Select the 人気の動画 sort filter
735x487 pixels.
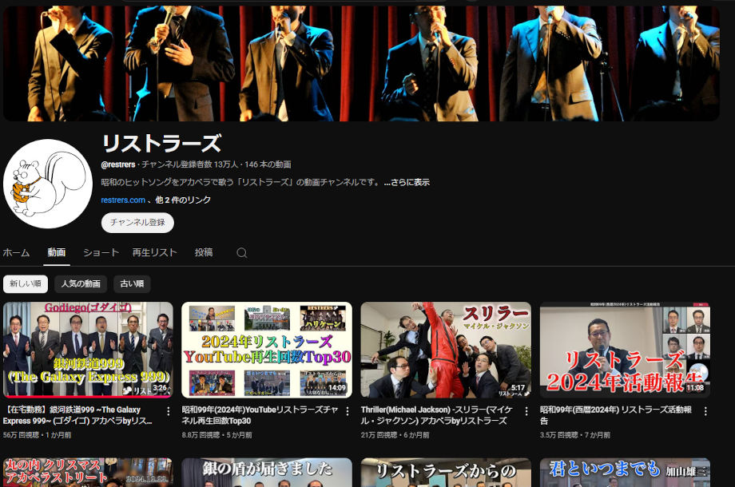pos(81,283)
